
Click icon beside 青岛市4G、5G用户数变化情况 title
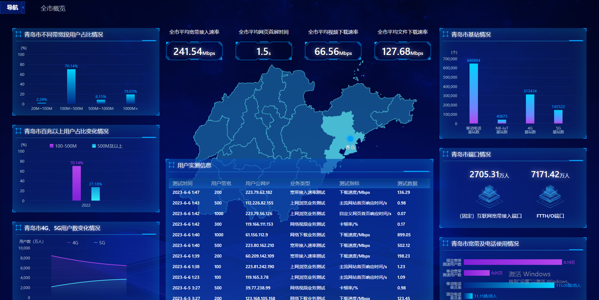(x=18, y=228)
